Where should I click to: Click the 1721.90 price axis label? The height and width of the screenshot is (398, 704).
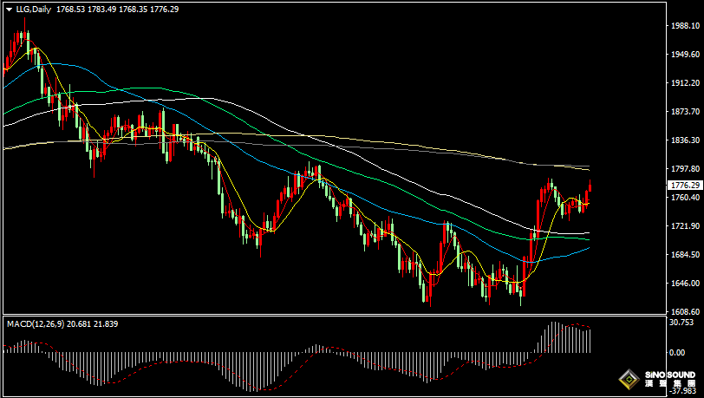[x=684, y=226]
